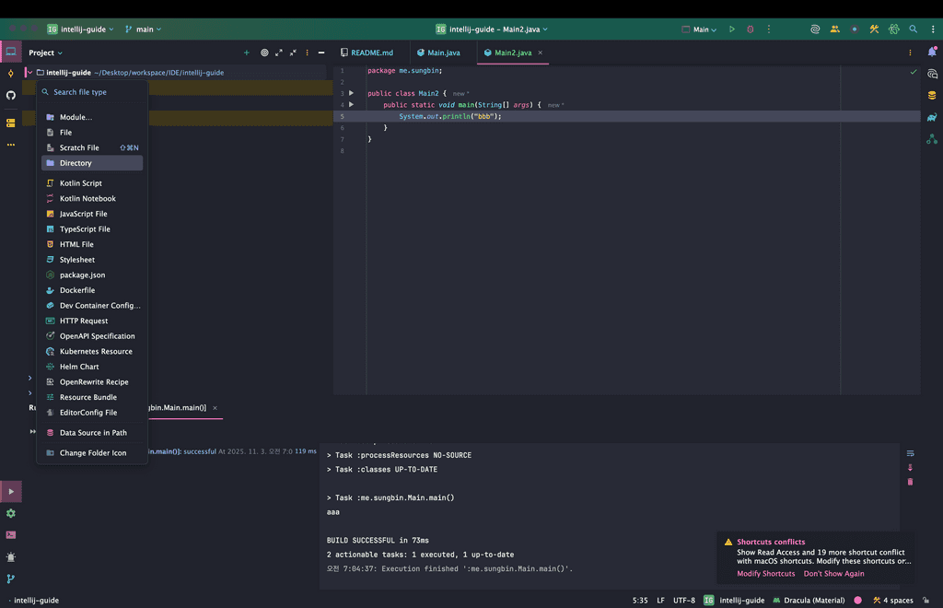Viewport: 943px width, 608px height.
Task: Open the Main run configuration dropdown
Action: pos(701,29)
